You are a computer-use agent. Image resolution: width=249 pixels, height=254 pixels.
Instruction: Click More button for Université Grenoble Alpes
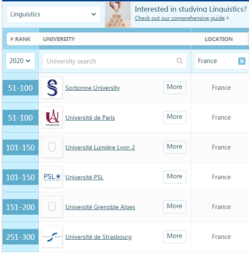click(x=175, y=206)
